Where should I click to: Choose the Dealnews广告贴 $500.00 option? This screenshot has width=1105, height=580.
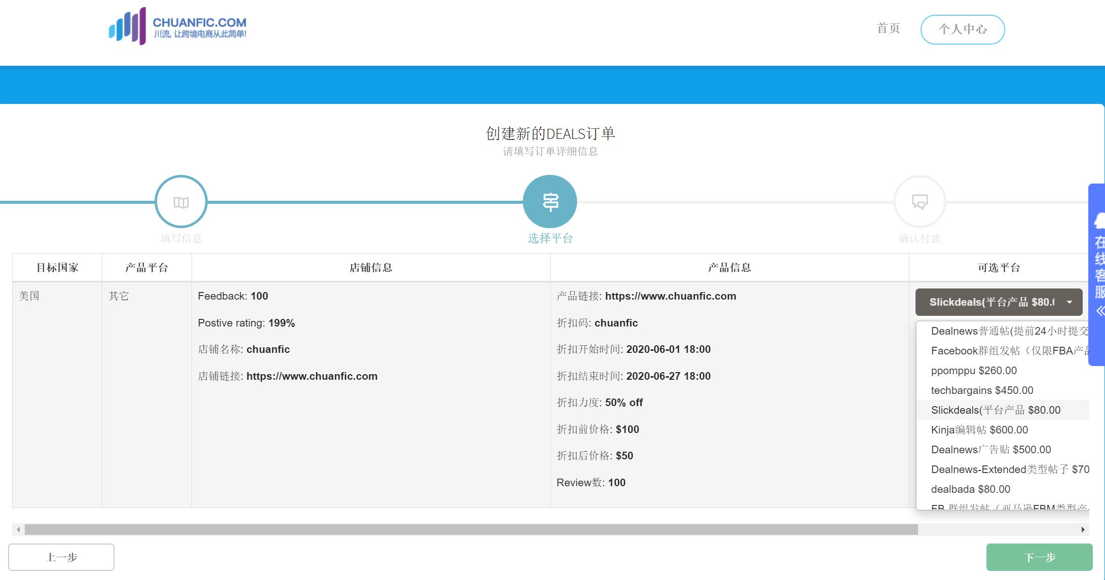coord(1003,450)
